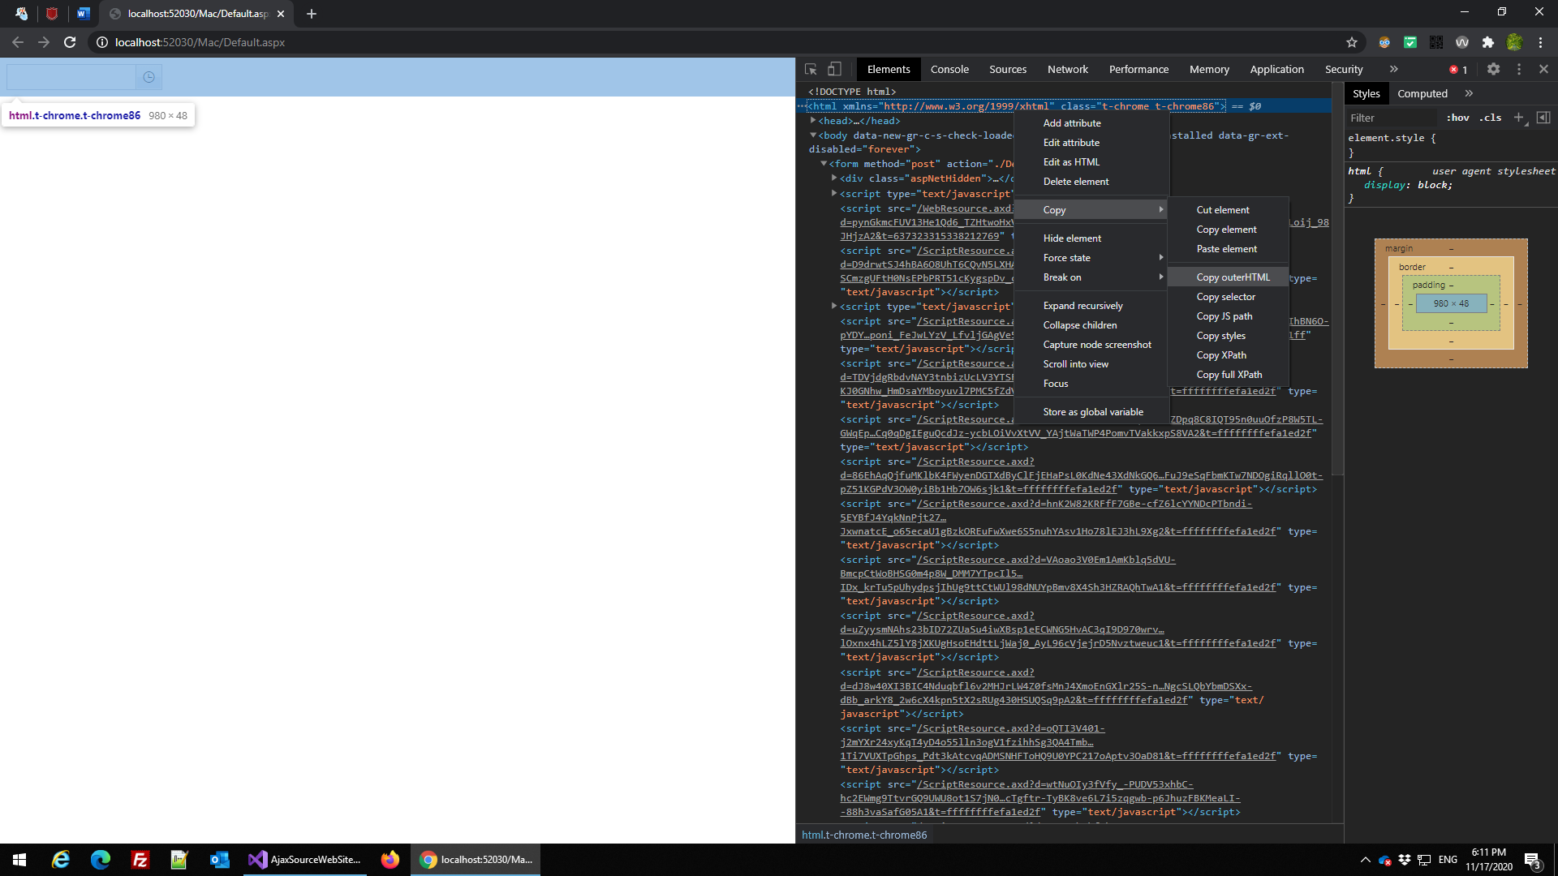Show more DevTools tabs chevron

(1393, 70)
